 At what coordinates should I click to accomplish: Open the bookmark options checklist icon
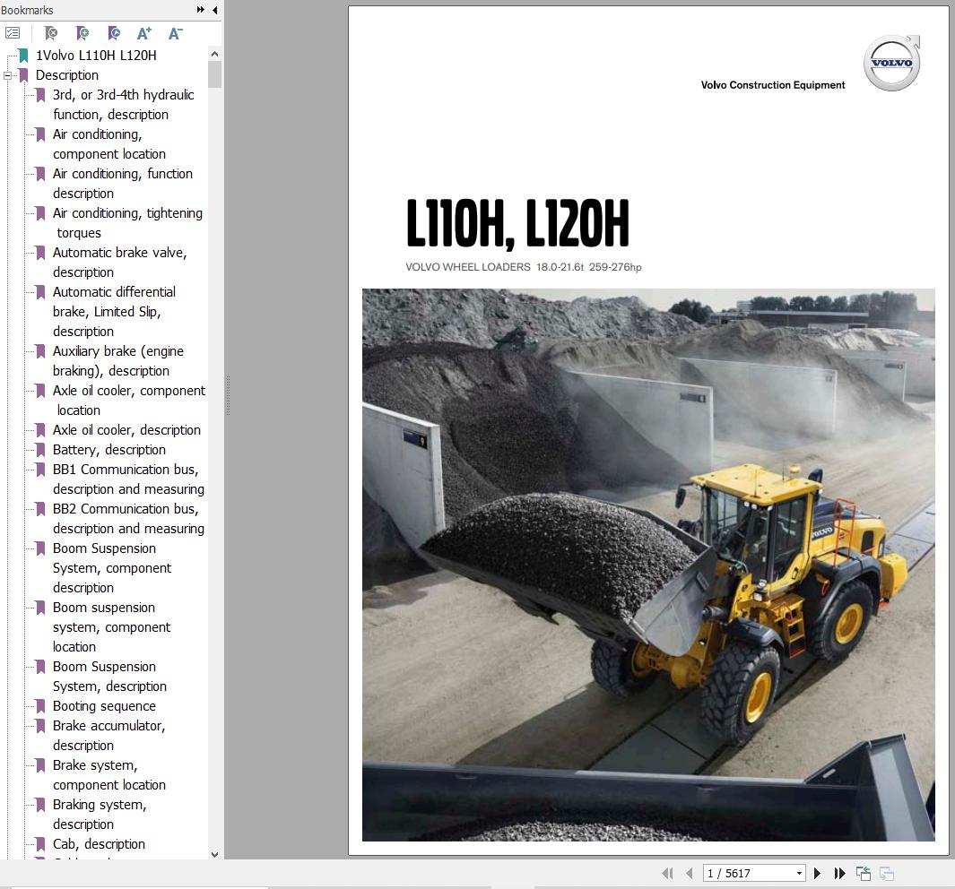click(x=13, y=33)
